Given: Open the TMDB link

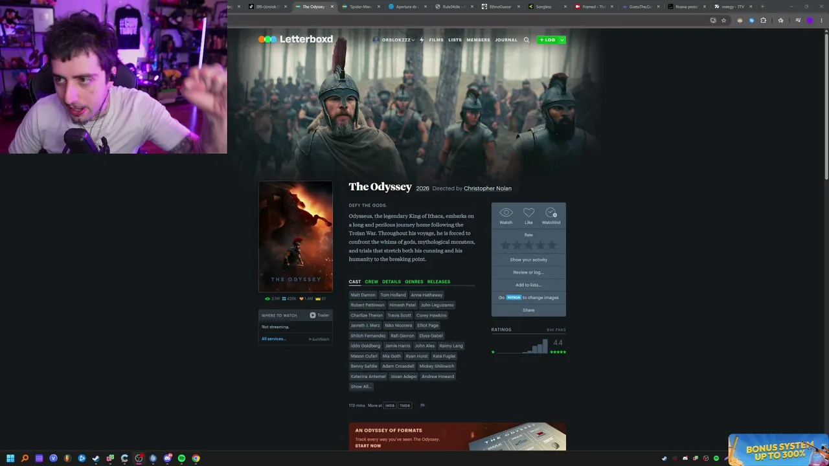Looking at the screenshot, I should [x=405, y=406].
